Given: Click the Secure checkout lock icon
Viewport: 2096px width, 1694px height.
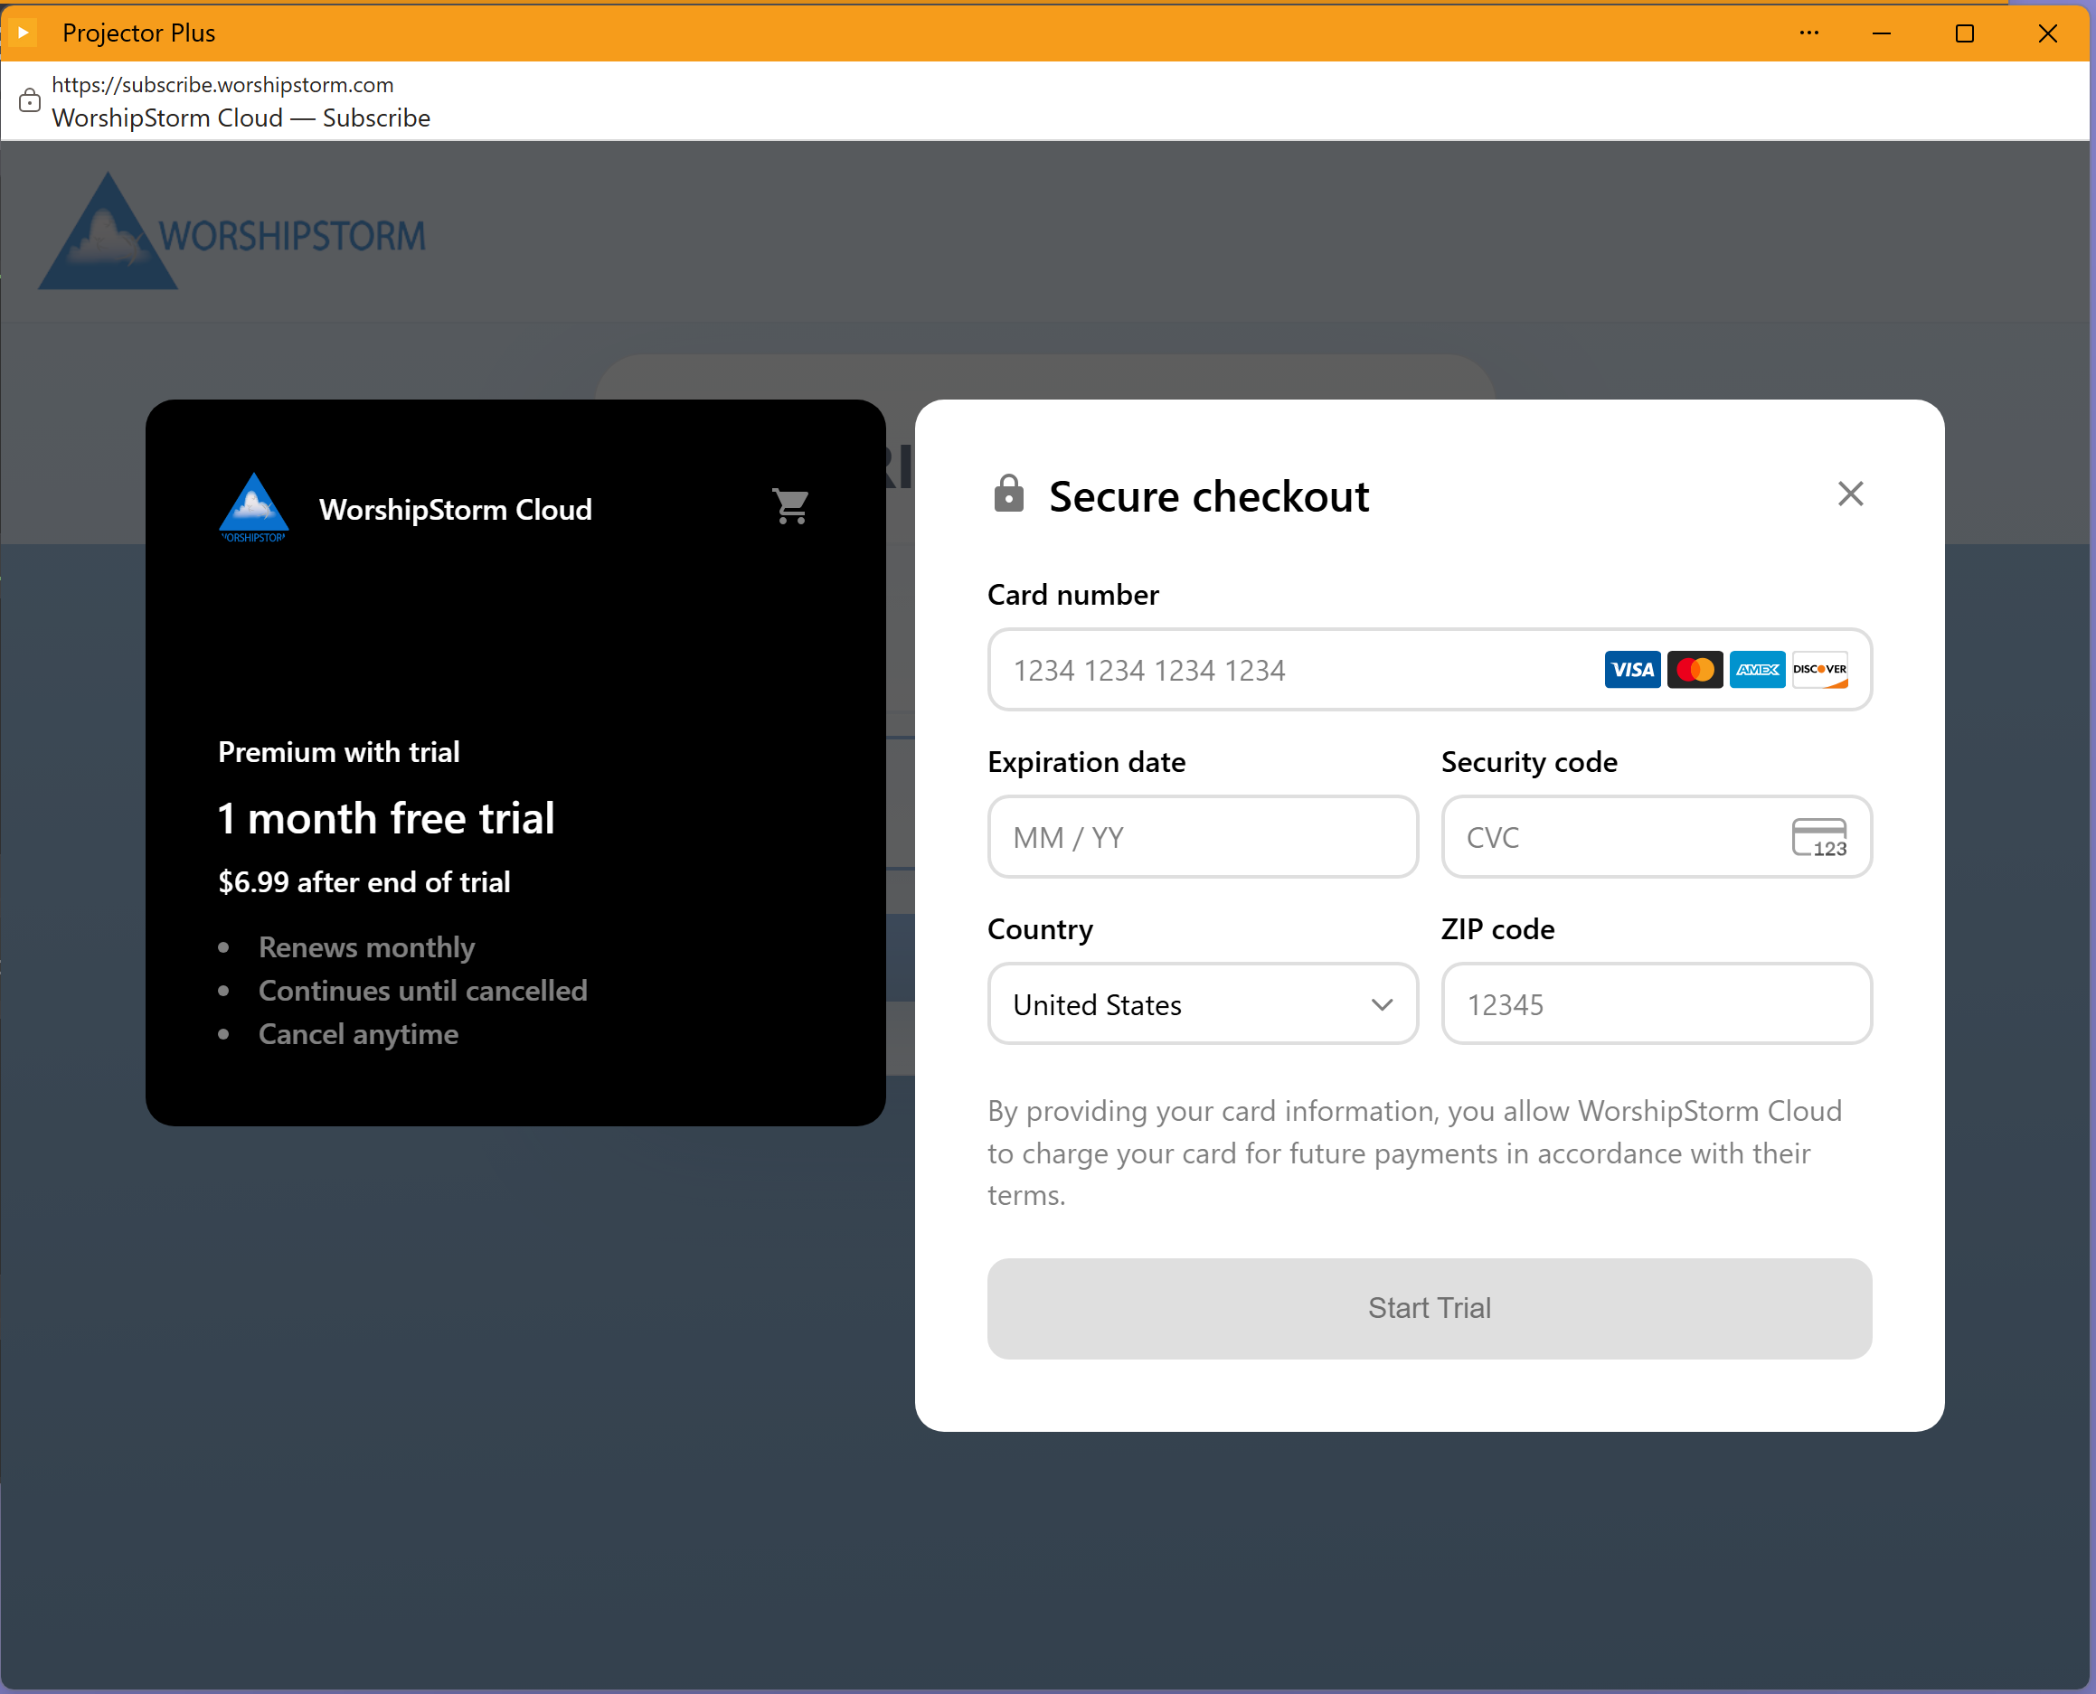Looking at the screenshot, I should pos(1008,494).
